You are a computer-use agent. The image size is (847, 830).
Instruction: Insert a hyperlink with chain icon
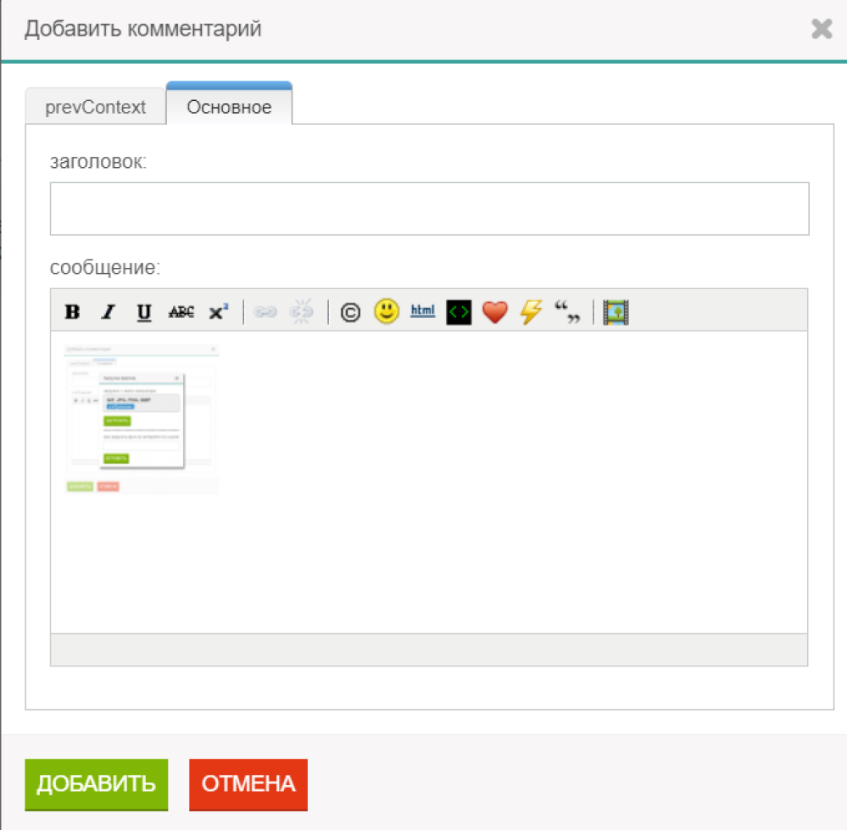265,312
